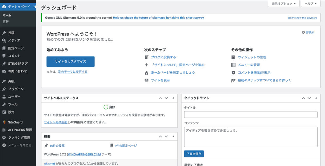Open the 1件の固定ページ link
This screenshot has width=325, height=166.
126,146
